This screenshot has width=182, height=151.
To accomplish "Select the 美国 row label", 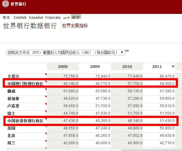I will point(11,128).
